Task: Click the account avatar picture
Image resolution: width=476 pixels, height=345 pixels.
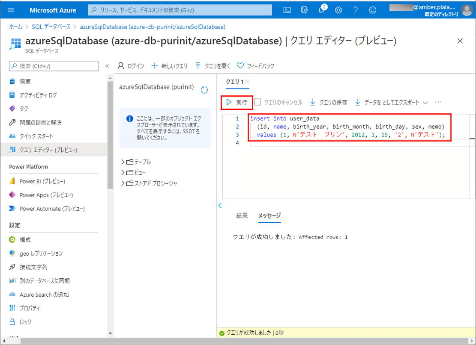Action: [467, 10]
